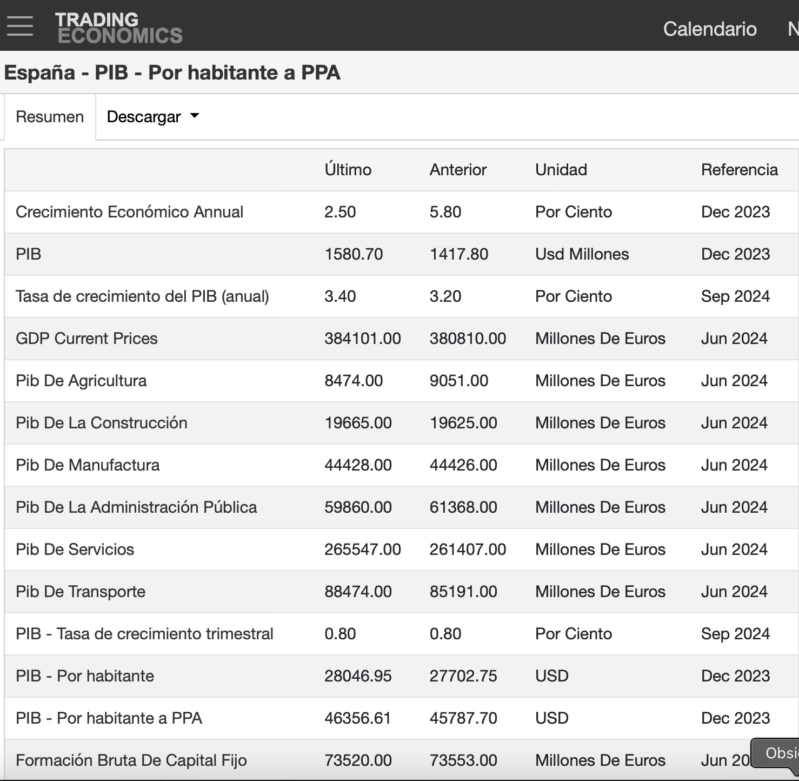This screenshot has width=799, height=781.
Task: Click the Usd Millones unit cell
Action: pos(582,254)
